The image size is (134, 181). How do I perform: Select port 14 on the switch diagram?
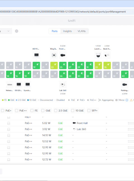click(10, 74)
